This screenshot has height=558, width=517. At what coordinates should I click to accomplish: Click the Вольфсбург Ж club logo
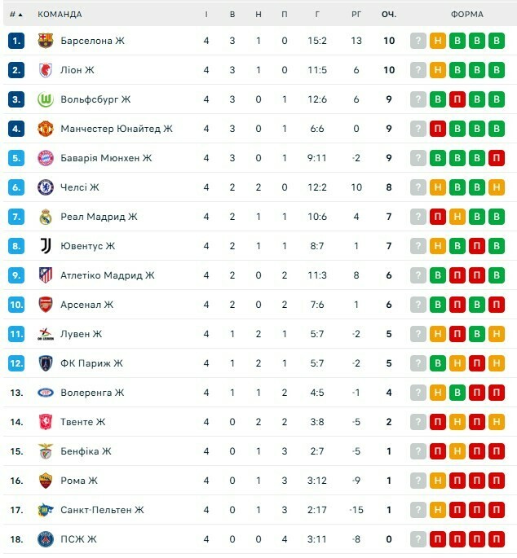click(x=46, y=99)
